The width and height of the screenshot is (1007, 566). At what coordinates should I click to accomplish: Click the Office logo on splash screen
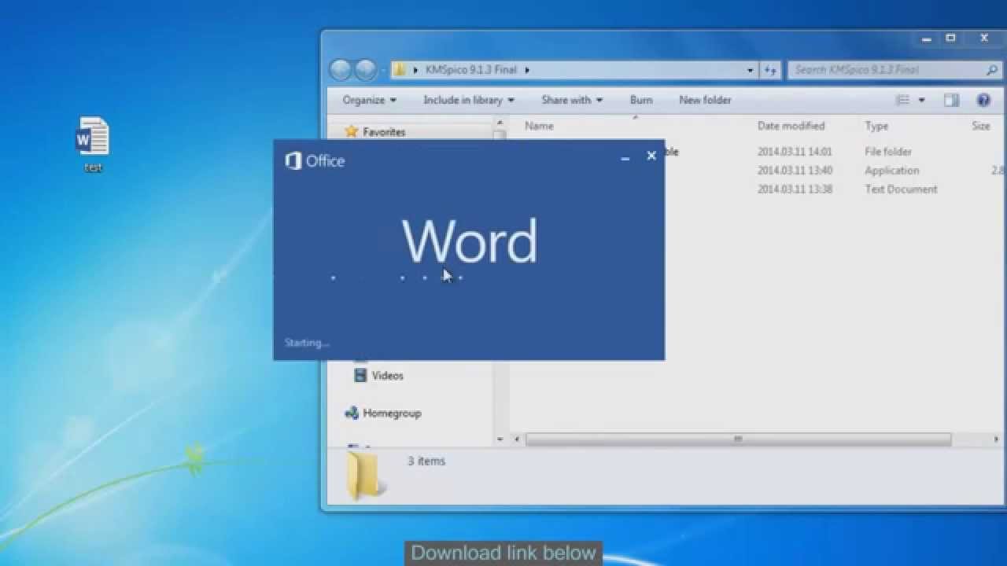(315, 161)
